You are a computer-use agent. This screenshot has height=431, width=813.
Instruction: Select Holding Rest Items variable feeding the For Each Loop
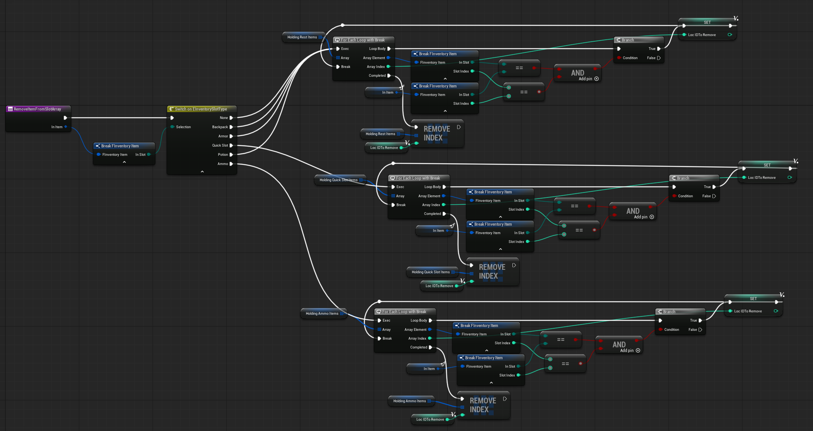(302, 37)
